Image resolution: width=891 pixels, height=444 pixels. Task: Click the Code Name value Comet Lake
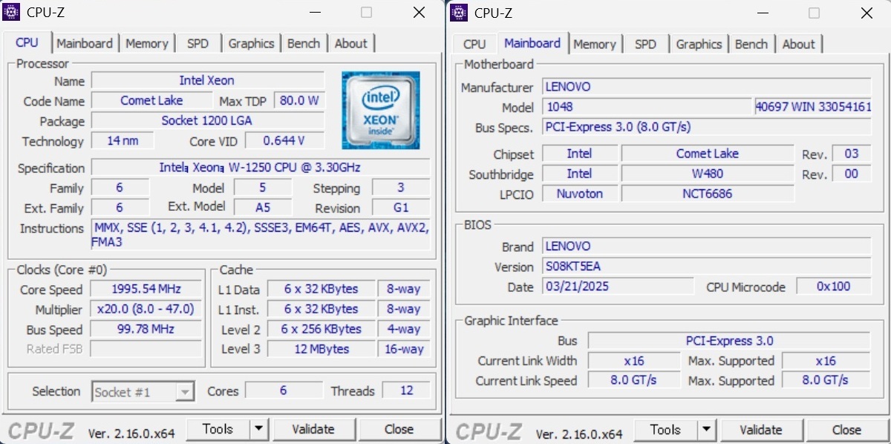(151, 100)
